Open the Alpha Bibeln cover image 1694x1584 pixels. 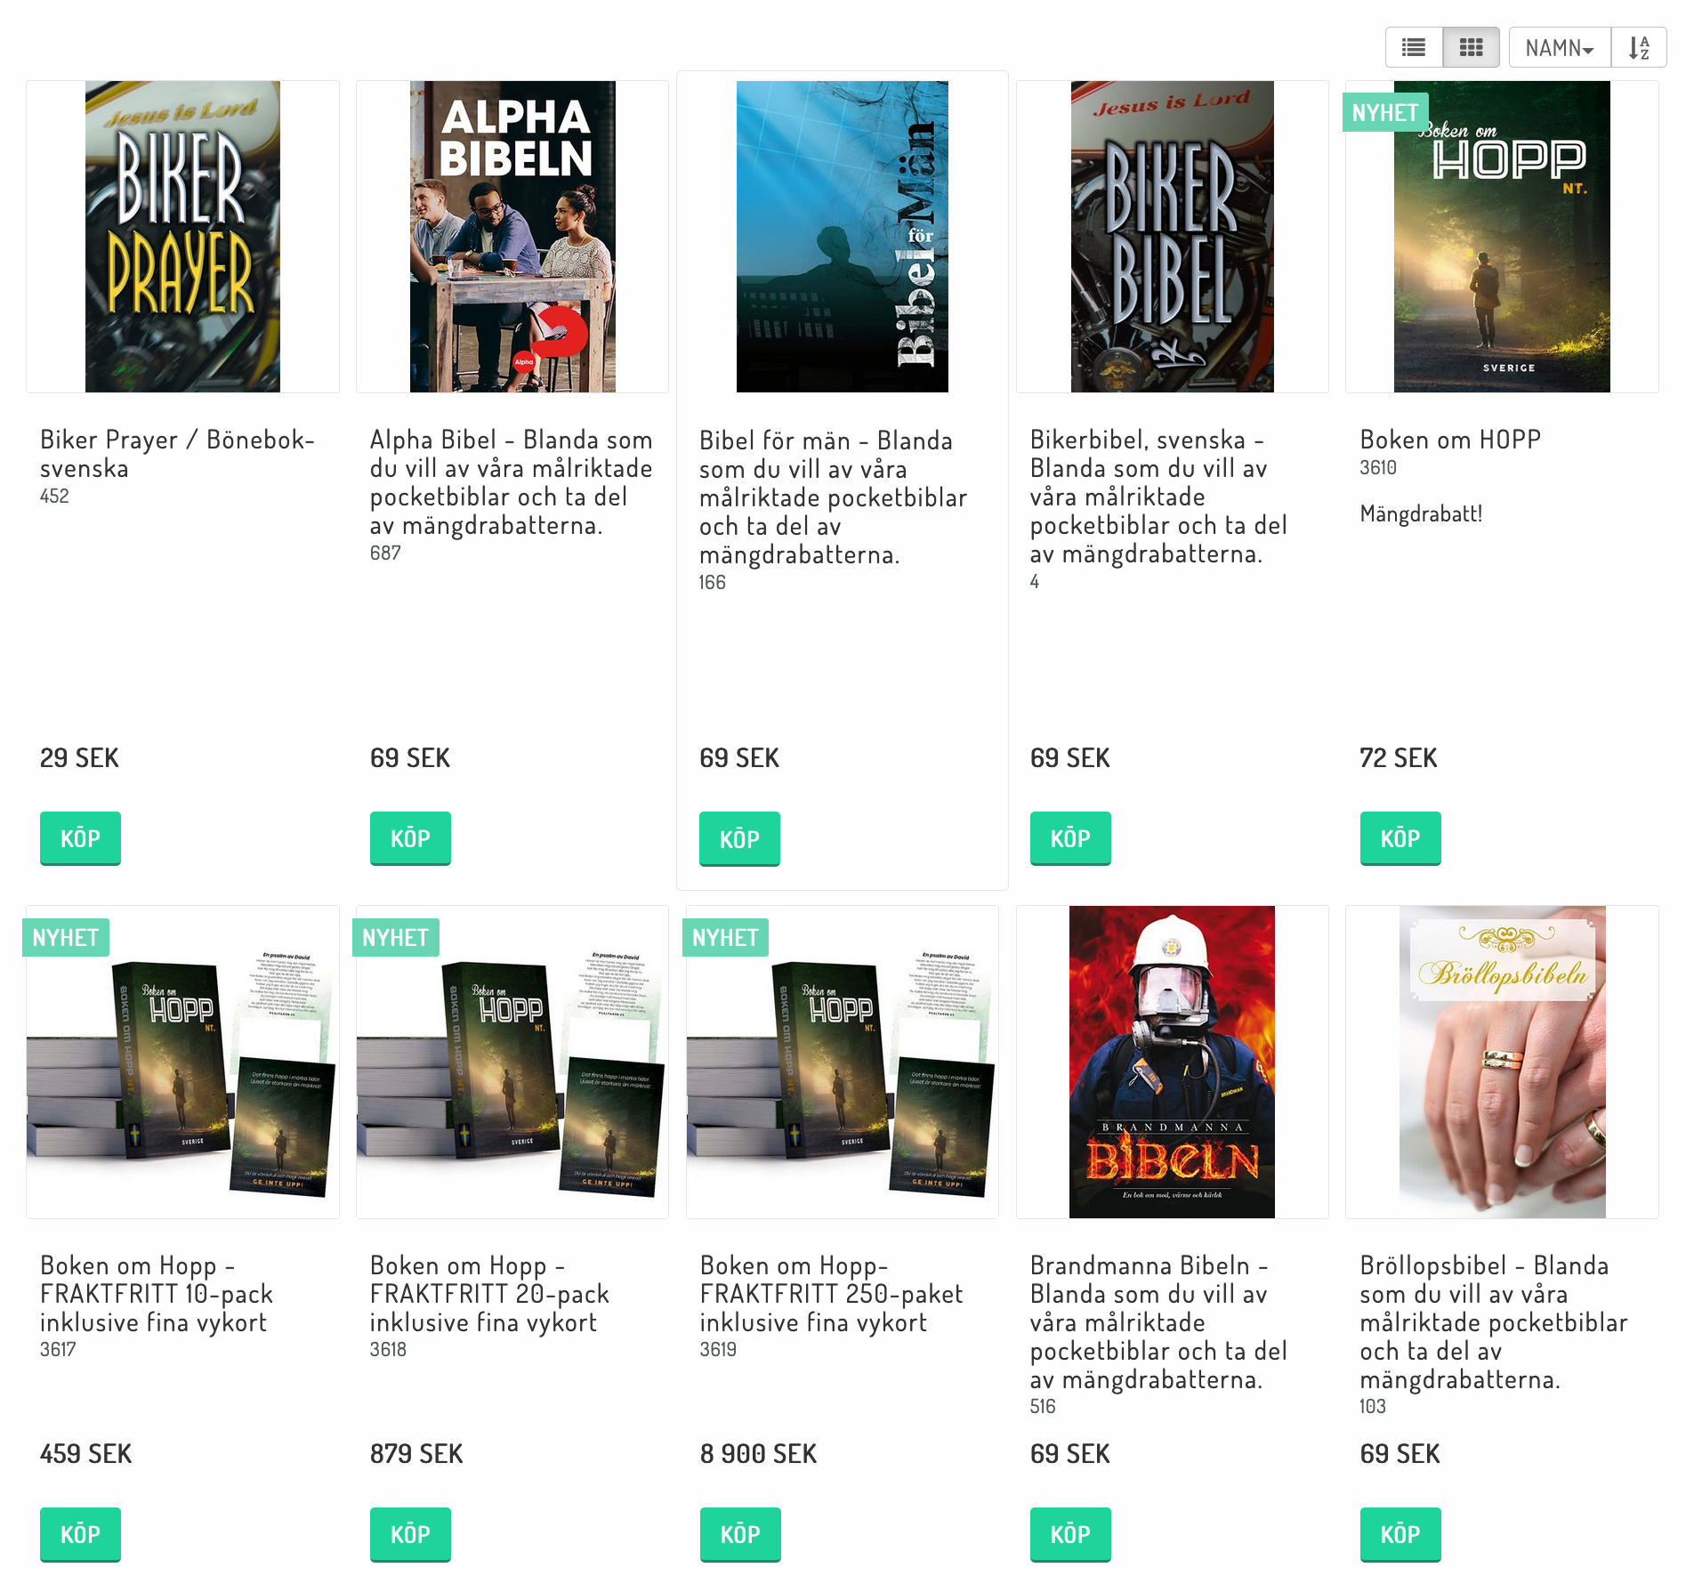click(512, 237)
